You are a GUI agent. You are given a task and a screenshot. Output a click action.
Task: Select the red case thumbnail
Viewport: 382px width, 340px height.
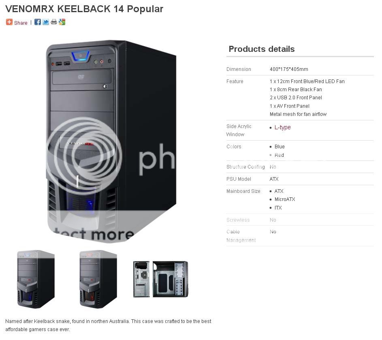[98, 279]
